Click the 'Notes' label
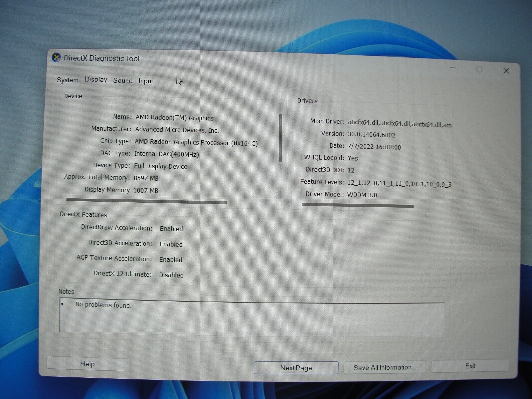The height and width of the screenshot is (399, 532). point(66,292)
